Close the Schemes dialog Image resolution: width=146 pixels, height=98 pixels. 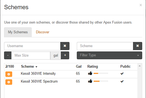(141, 5)
